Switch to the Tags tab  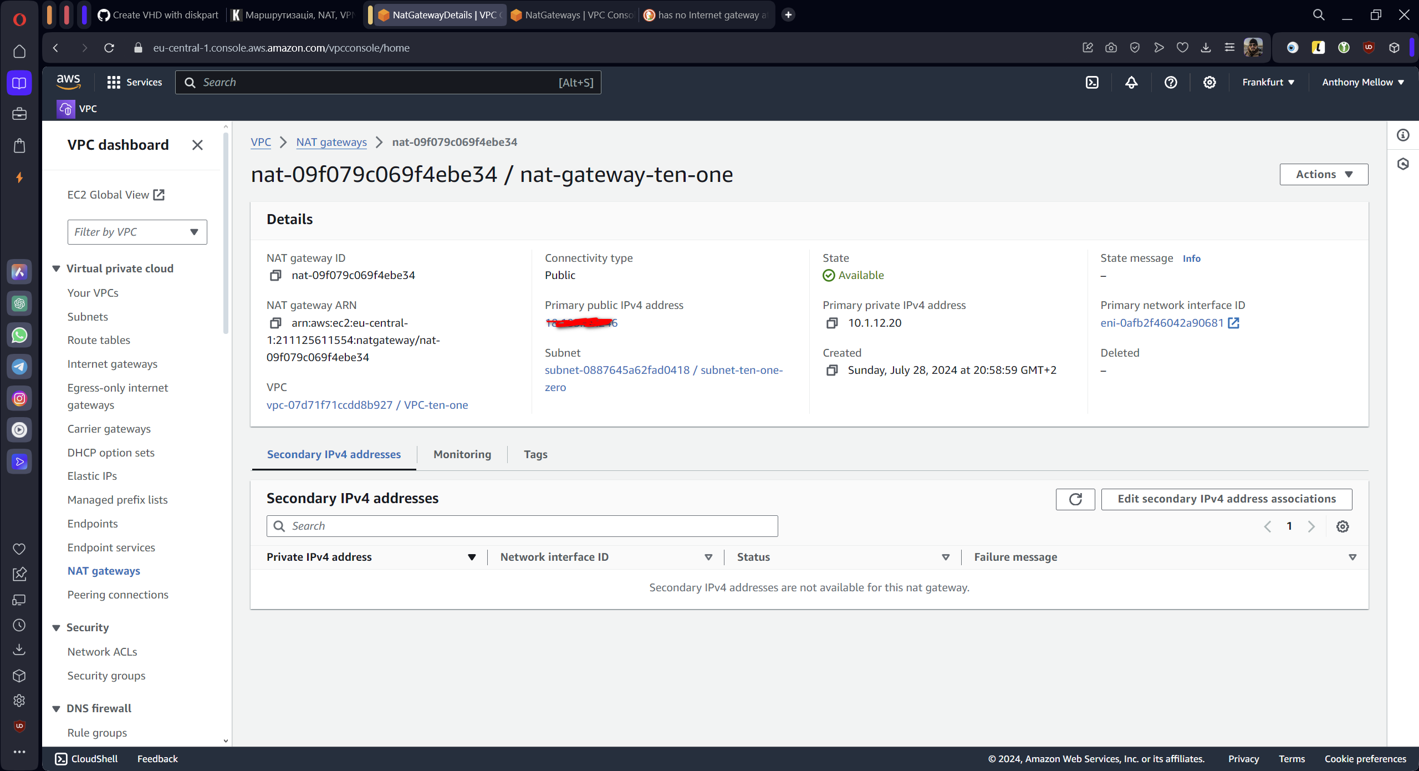[535, 454]
